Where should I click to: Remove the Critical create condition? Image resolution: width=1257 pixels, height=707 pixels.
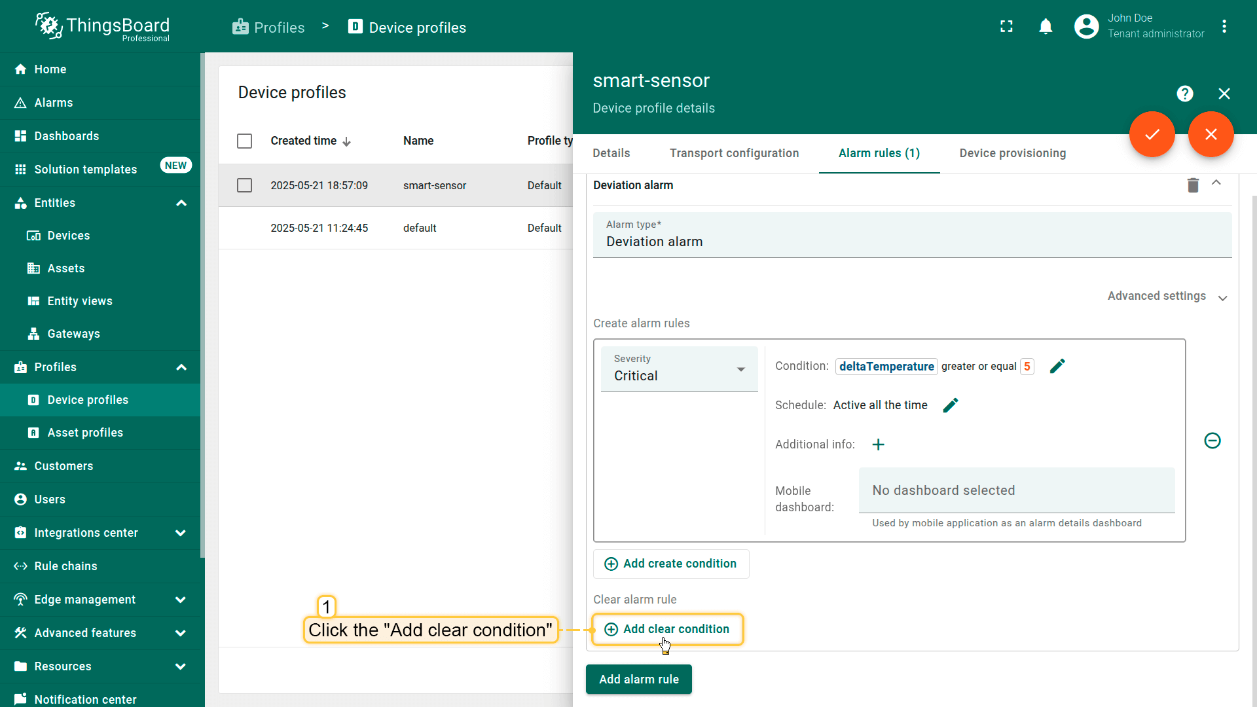pos(1212,441)
